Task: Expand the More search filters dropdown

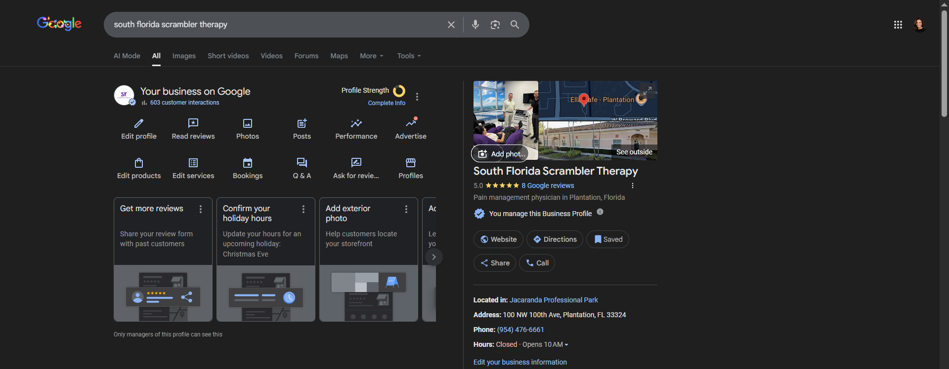Action: 372,56
